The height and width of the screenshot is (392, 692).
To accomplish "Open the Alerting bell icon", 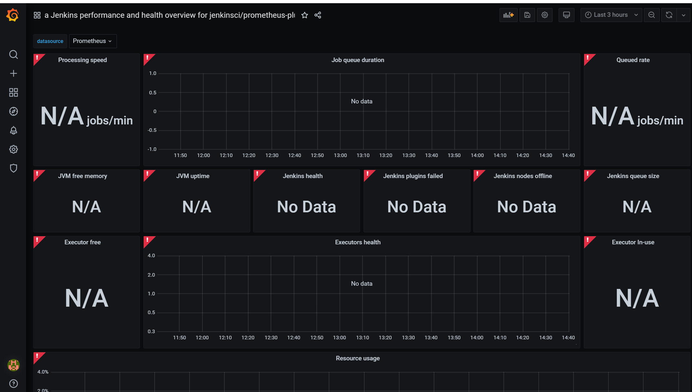I will [x=13, y=130].
